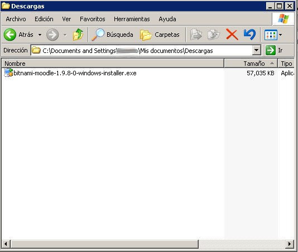The width and height of the screenshot is (298, 252).
Task: Sort by the Tamaño column header
Action: pos(251,64)
